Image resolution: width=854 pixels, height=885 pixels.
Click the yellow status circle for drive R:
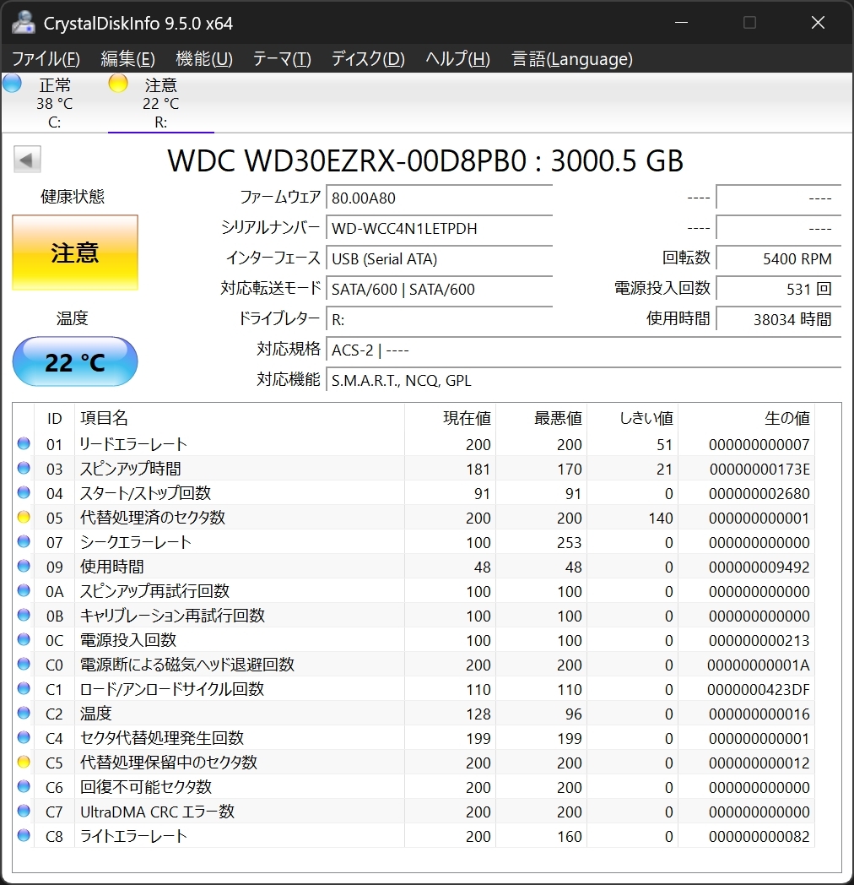pyautogui.click(x=118, y=83)
